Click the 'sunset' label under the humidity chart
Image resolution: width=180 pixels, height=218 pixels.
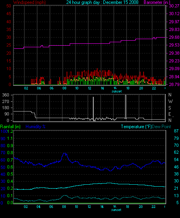coord(116,210)
